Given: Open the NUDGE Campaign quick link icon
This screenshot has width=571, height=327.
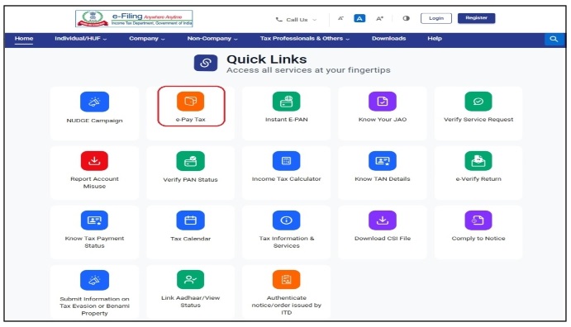Looking at the screenshot, I should (x=94, y=102).
